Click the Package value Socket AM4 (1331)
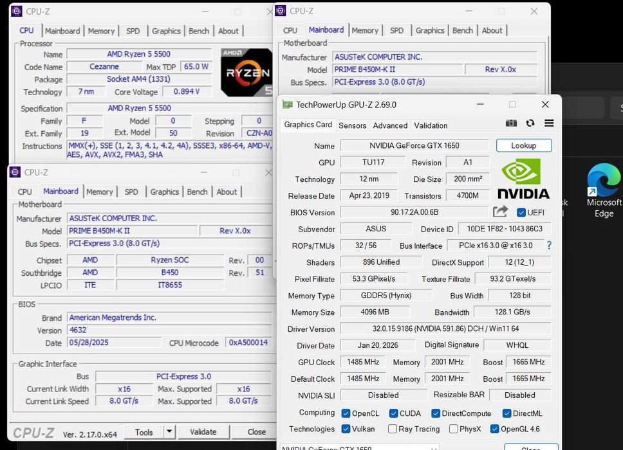The image size is (623, 450). tap(138, 79)
